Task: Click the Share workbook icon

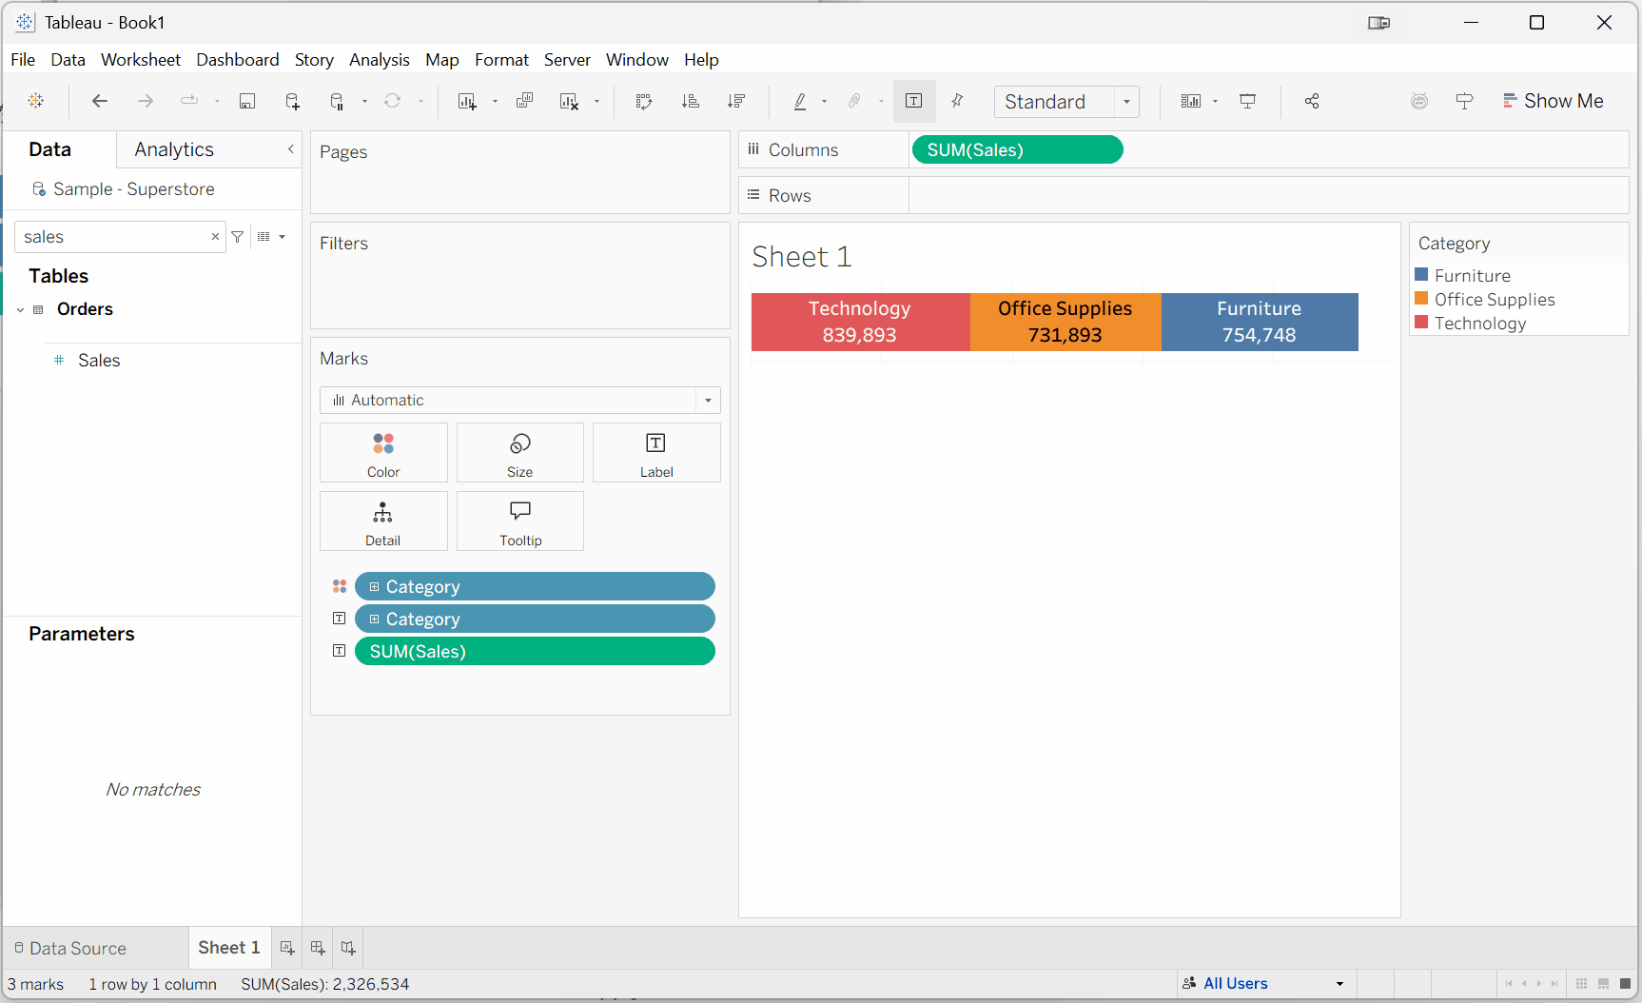Action: [x=1312, y=101]
